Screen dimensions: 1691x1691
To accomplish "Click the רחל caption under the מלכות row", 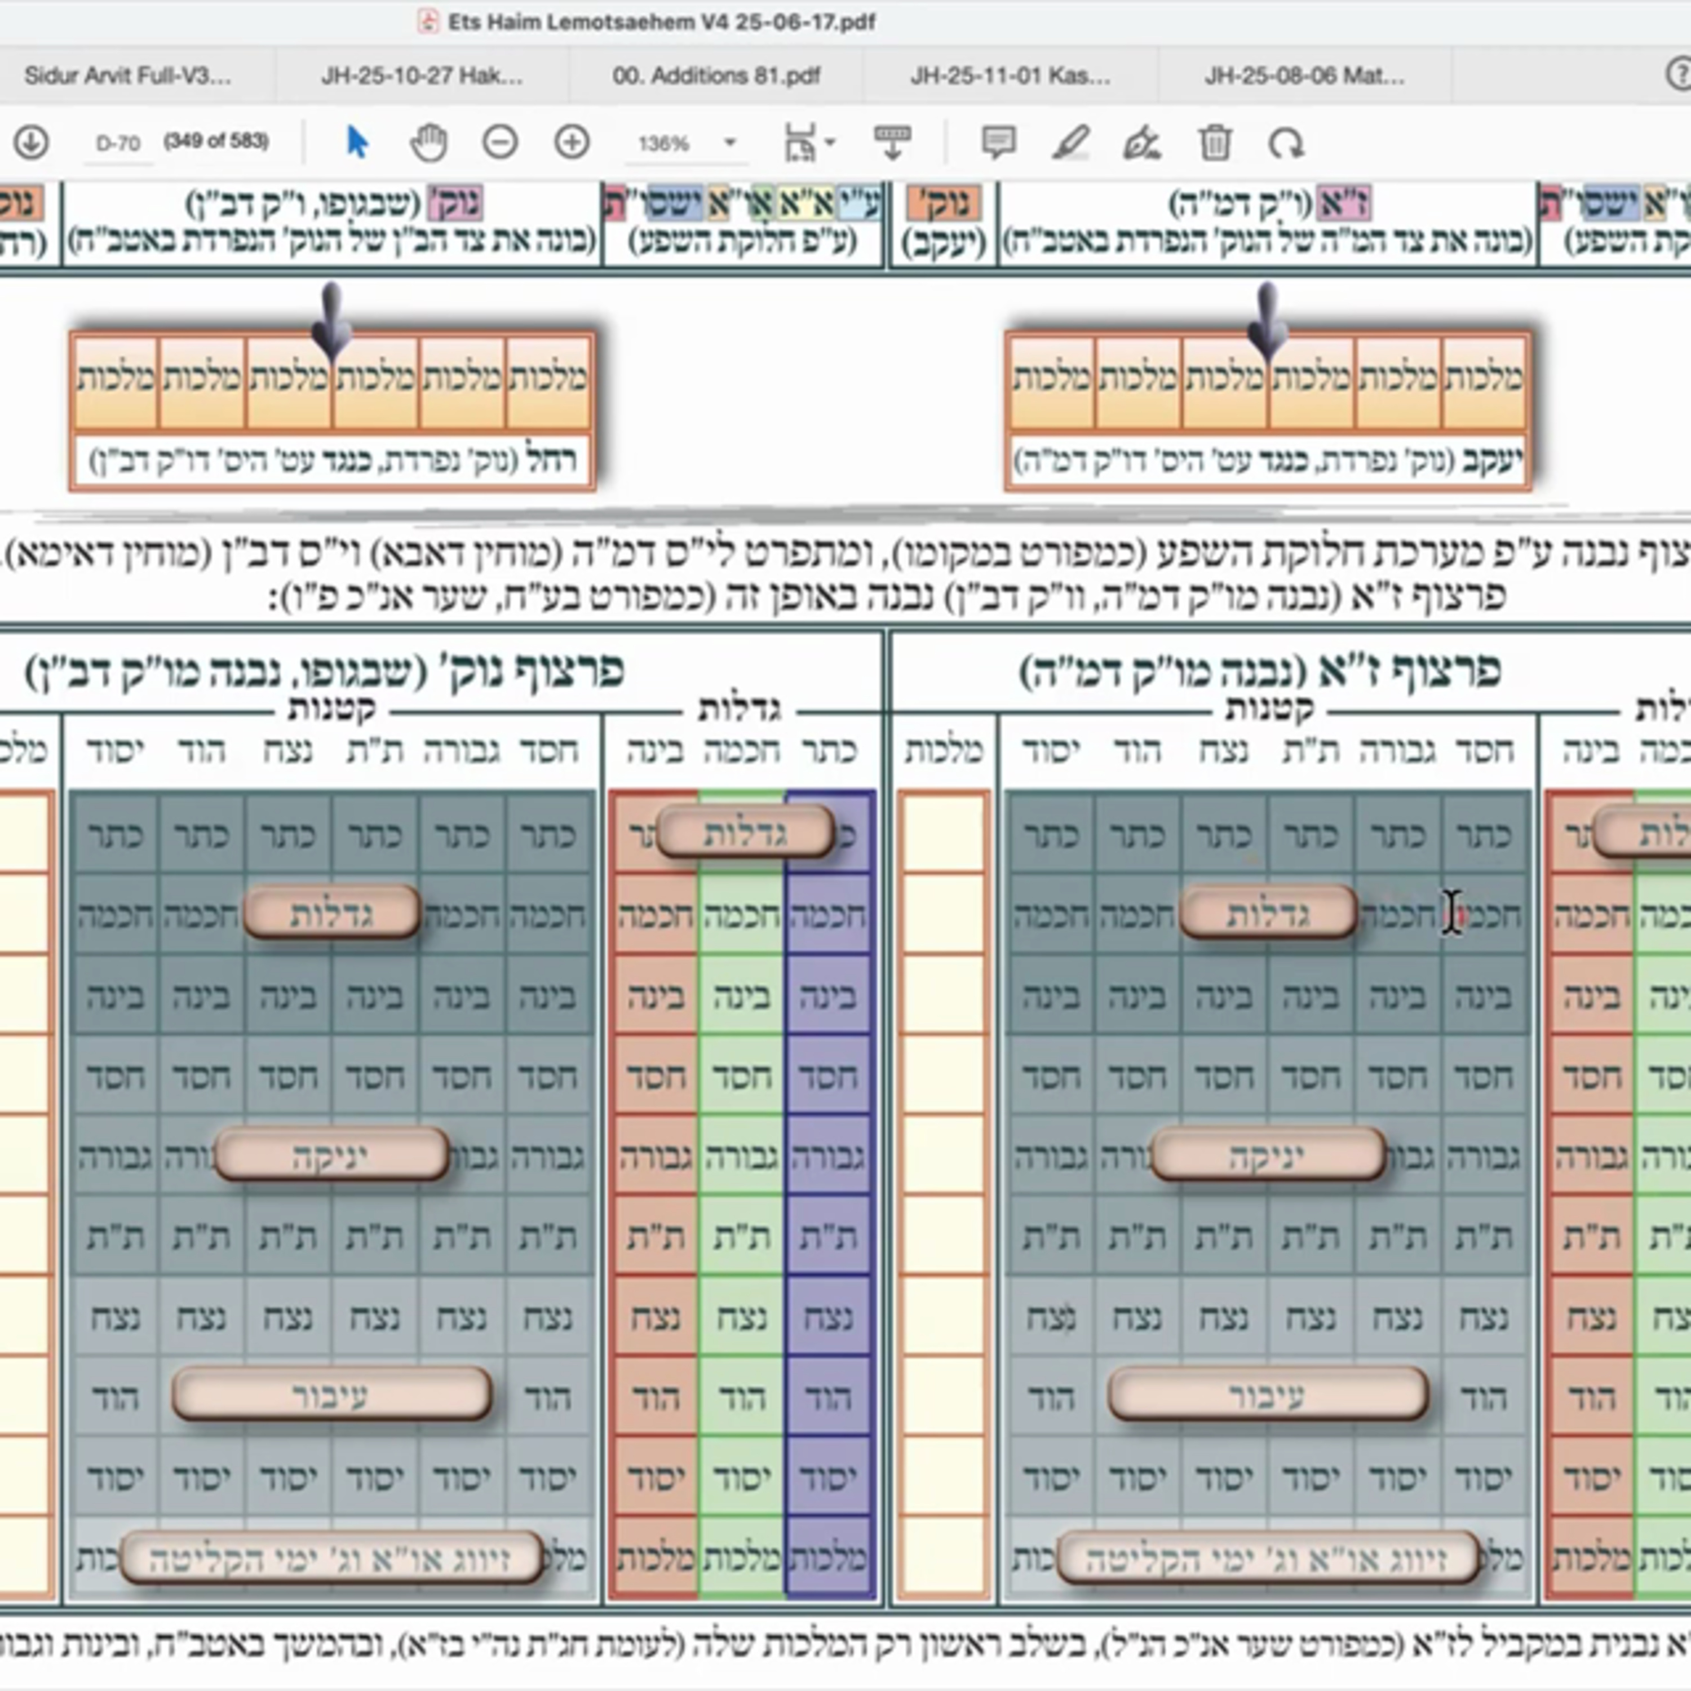I will point(333,459).
